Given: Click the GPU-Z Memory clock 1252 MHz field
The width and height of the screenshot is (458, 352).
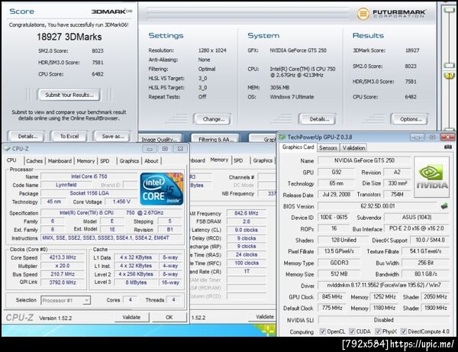Looking at the screenshot, I should pos(385,297).
